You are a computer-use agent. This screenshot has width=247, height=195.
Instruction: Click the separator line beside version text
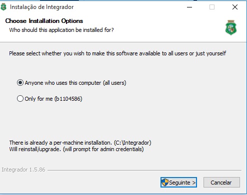pyautogui.click(x=144, y=170)
